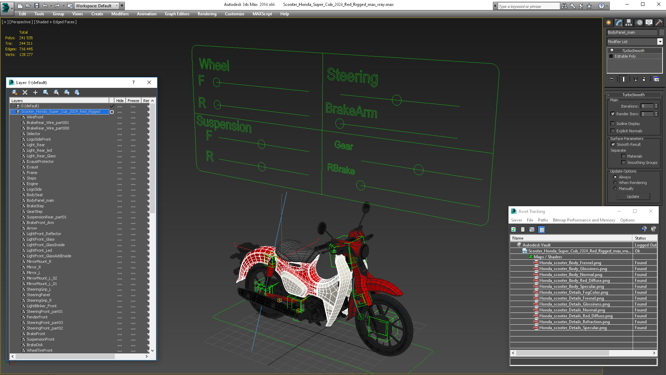
Task: Open the Create command panel tab
Action: tap(609, 23)
